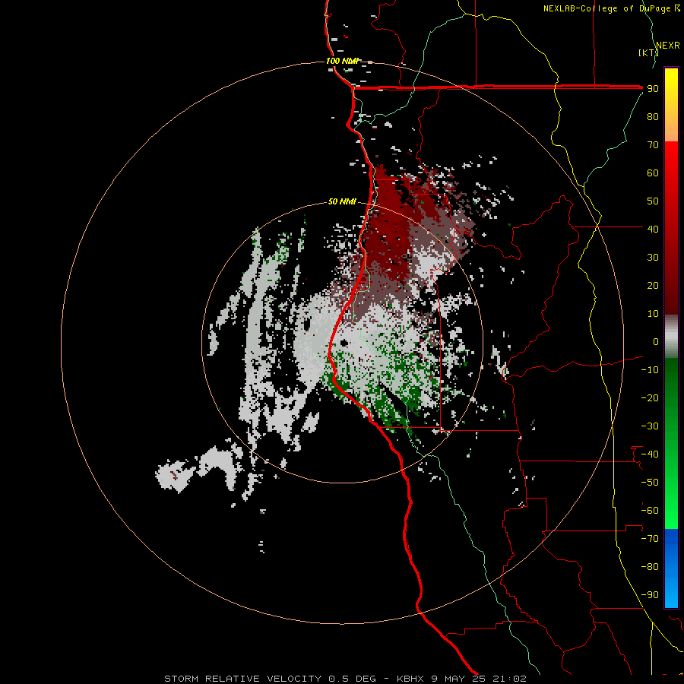The image size is (684, 684).
Task: Click the 20 value on velocity scale
Action: (653, 286)
